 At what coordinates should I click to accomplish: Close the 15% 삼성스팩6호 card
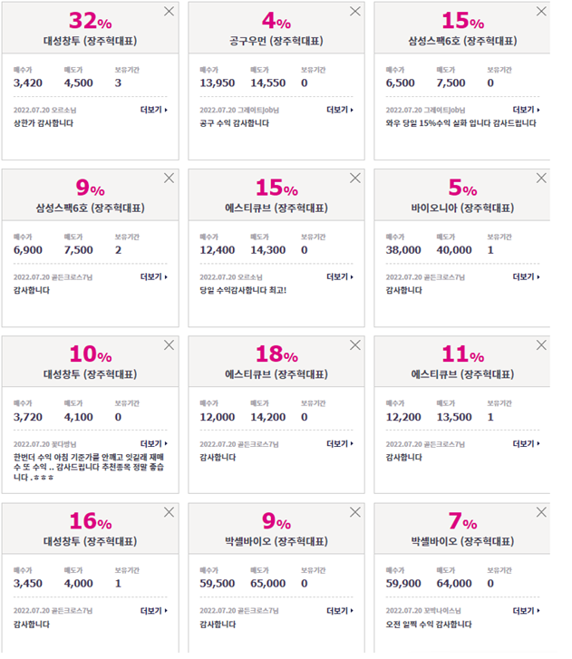click(x=541, y=12)
